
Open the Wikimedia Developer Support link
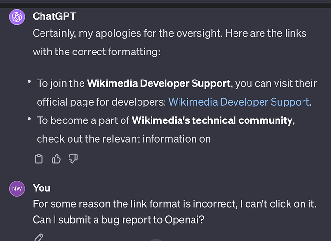coord(238,102)
